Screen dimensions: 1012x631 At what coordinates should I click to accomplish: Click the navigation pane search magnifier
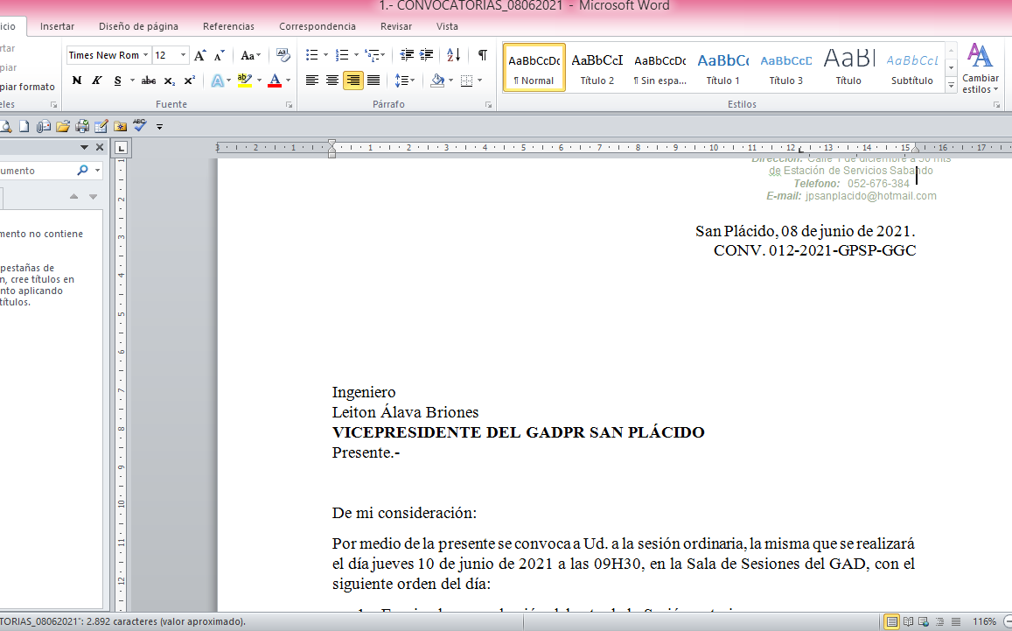pos(83,171)
